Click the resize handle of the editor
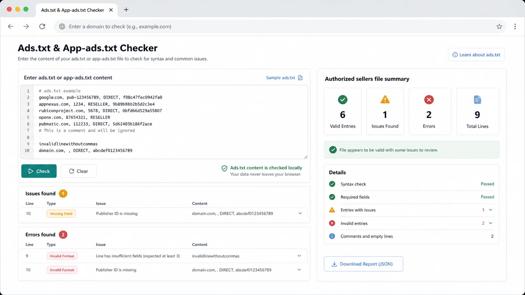The height and width of the screenshot is (295, 525). (305, 157)
